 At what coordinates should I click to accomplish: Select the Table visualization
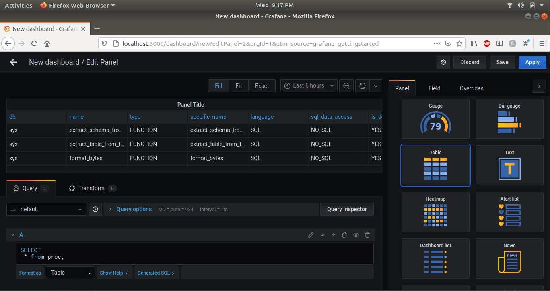coord(436,165)
